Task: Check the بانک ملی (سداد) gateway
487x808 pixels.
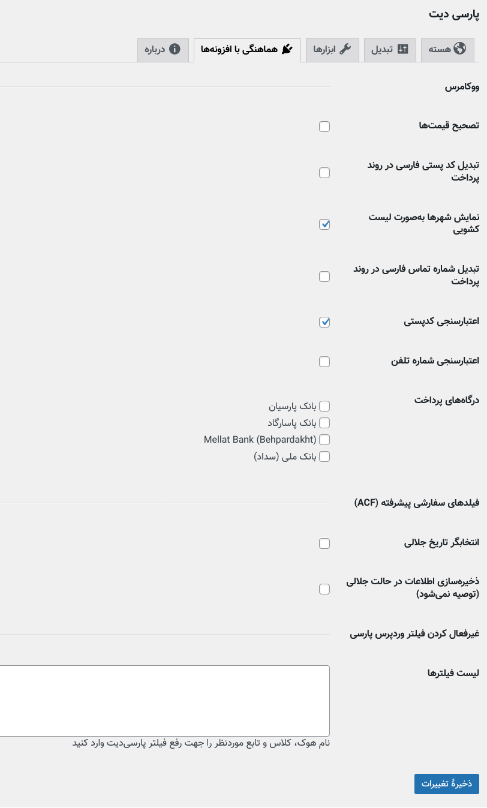Action: (x=324, y=456)
